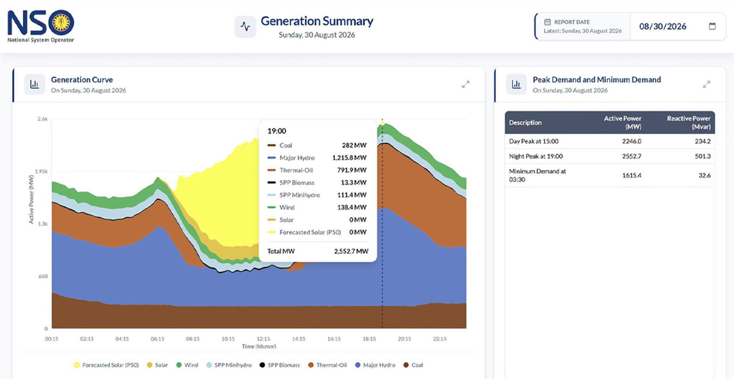The height and width of the screenshot is (379, 734).
Task: Select the Night Peak at 19:00 row
Action: (610, 156)
